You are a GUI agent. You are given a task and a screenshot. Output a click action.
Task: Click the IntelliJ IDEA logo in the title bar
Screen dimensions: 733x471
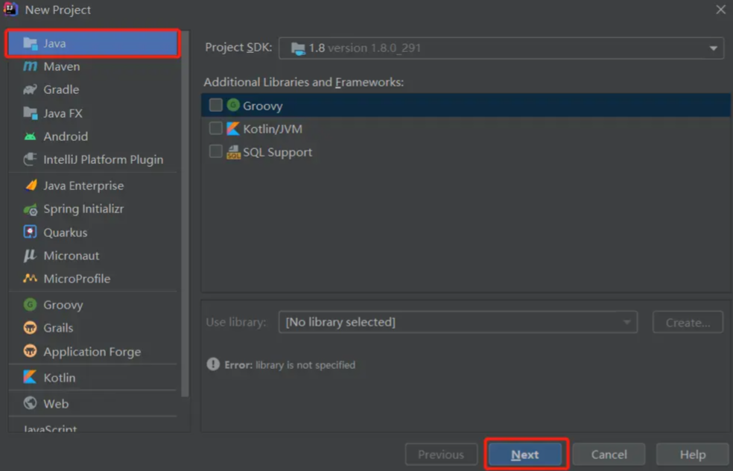10,9
